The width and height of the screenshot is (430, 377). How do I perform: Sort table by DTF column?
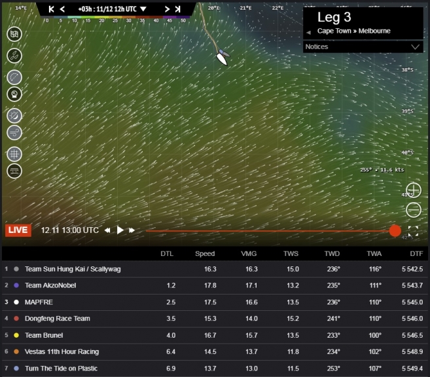tap(416, 253)
